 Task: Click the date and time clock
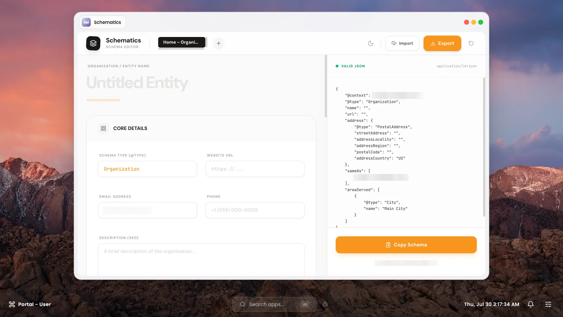tap(492, 304)
